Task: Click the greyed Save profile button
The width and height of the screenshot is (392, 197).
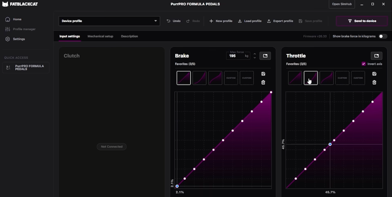Action: coord(310,21)
